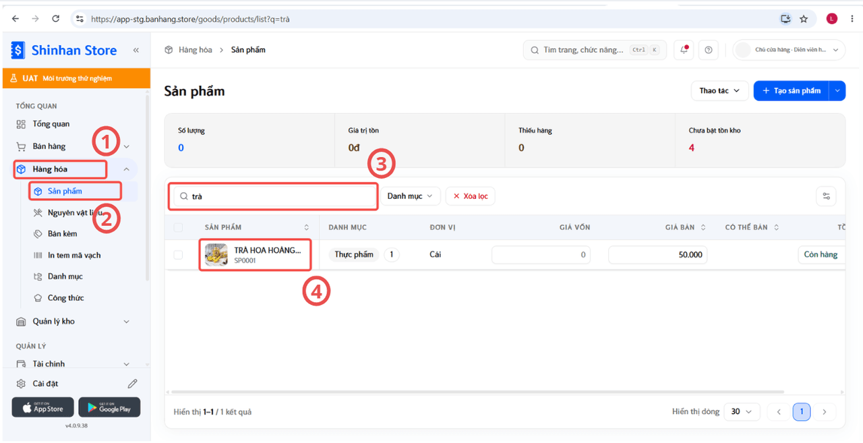The width and height of the screenshot is (863, 443).
Task: Click the pencil icon beside Cài đặt
Action: coord(133,384)
